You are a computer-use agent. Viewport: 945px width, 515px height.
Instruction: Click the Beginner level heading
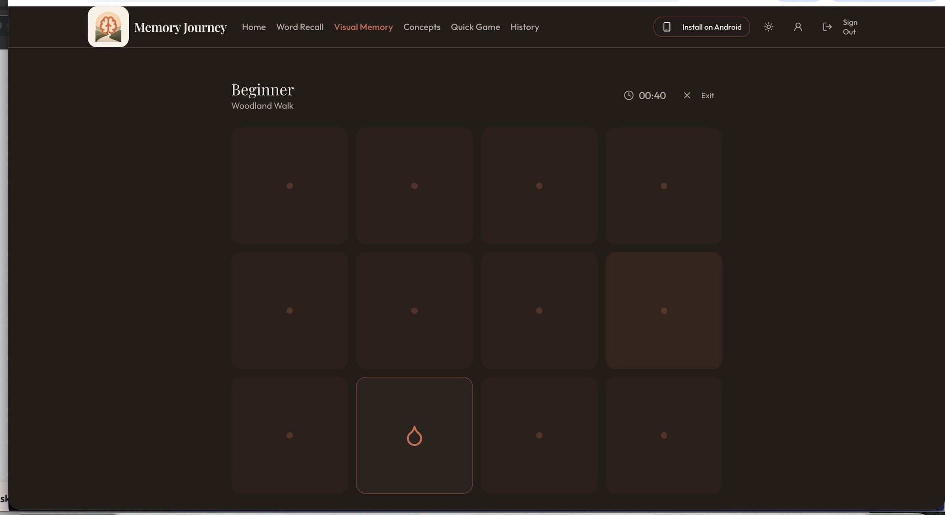click(262, 89)
